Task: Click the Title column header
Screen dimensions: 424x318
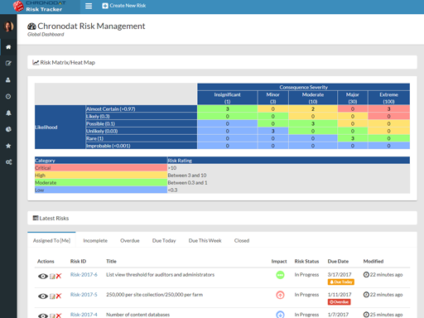Action: (x=111, y=261)
